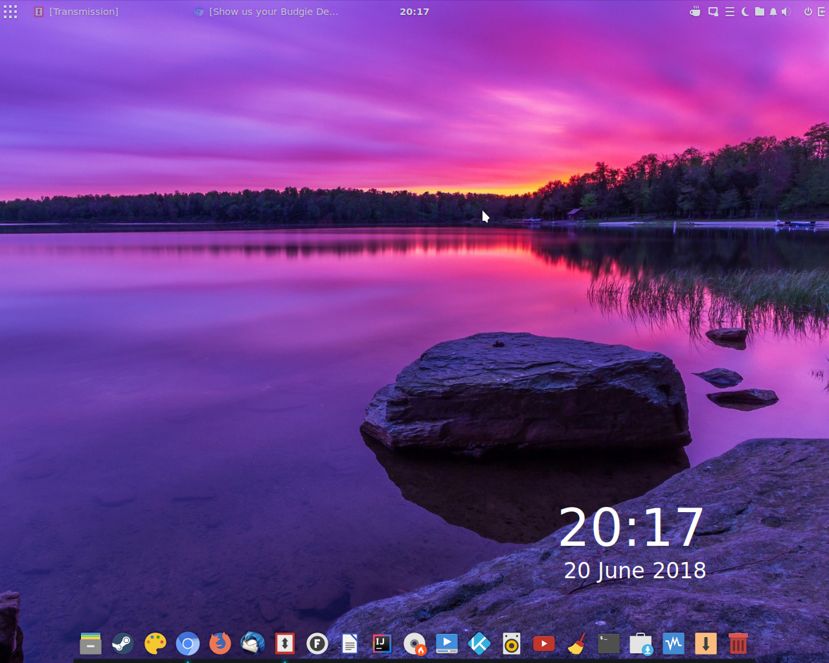
Task: Click the desktop clock widget showing 20:17
Action: [631, 527]
